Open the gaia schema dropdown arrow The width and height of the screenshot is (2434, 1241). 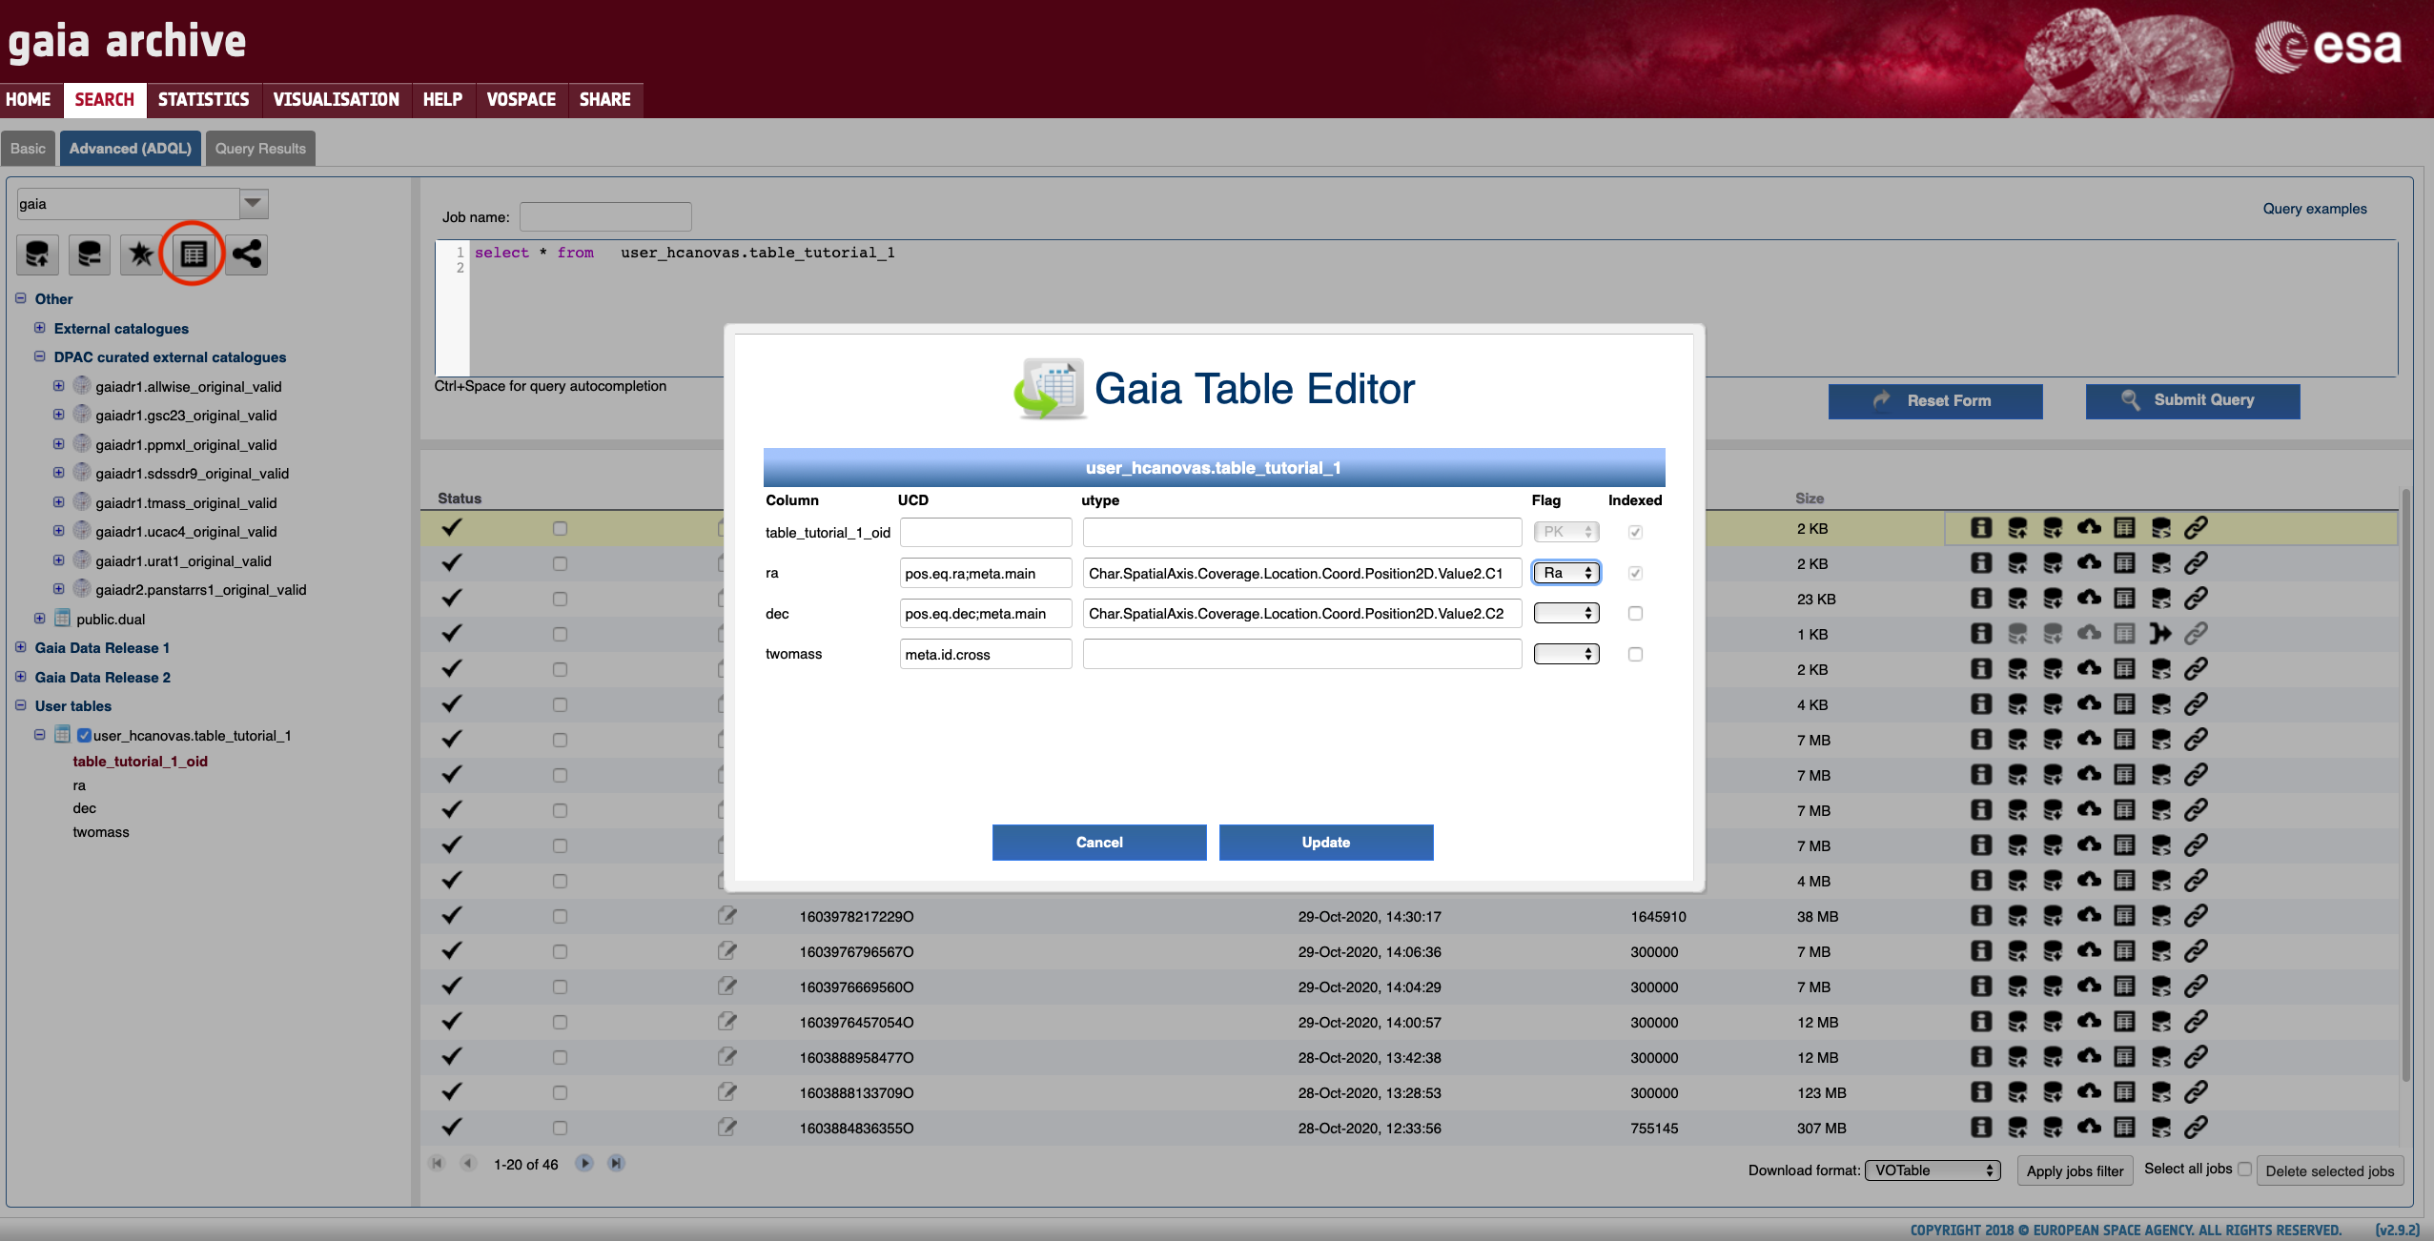253,203
